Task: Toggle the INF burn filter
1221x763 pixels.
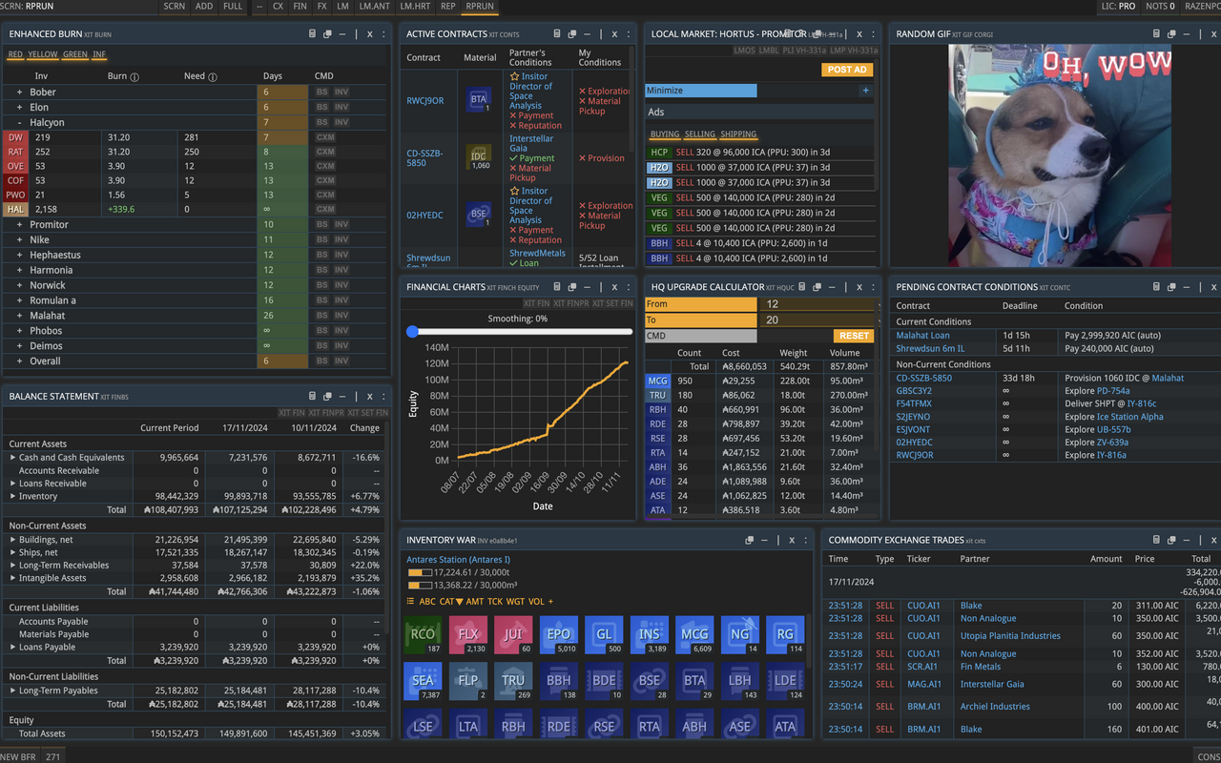Action: tap(99, 54)
